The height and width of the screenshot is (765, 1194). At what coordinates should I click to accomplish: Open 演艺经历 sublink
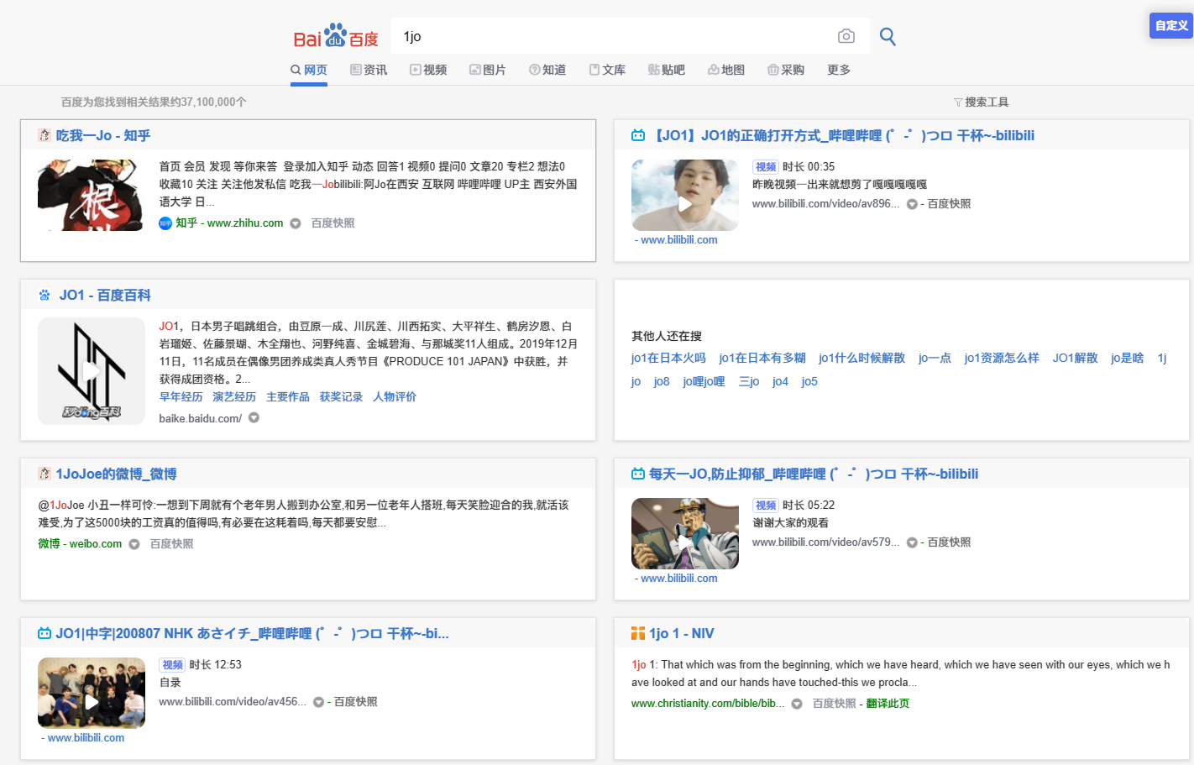pos(234,396)
